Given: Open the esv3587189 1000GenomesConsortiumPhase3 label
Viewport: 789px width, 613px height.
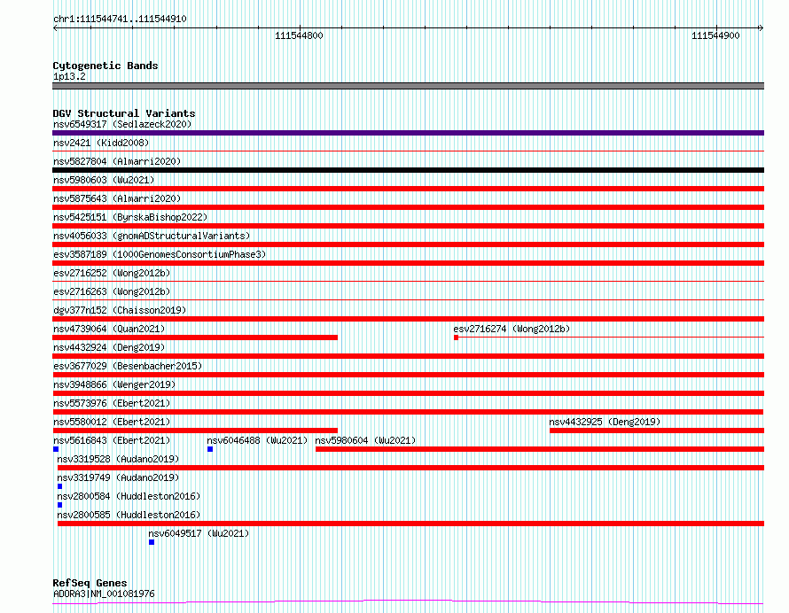Looking at the screenshot, I should click(x=160, y=254).
